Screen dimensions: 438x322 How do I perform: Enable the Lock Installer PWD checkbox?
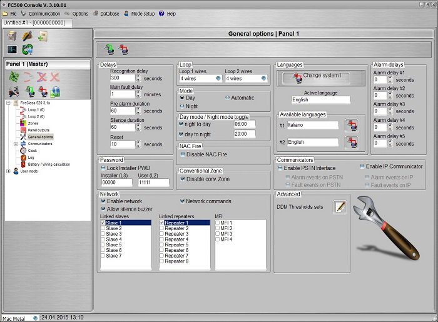[x=104, y=168]
